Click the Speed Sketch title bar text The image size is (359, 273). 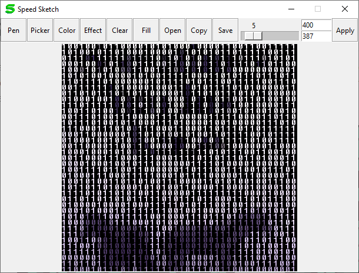[x=38, y=9]
